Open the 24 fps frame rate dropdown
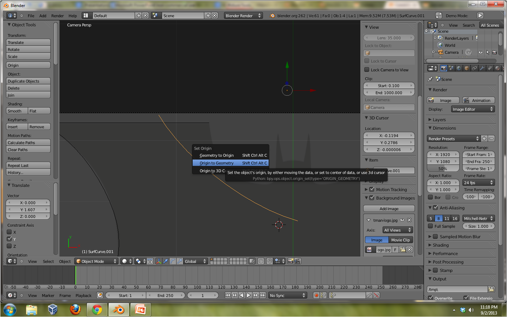The height and width of the screenshot is (317, 507). pyautogui.click(x=479, y=182)
